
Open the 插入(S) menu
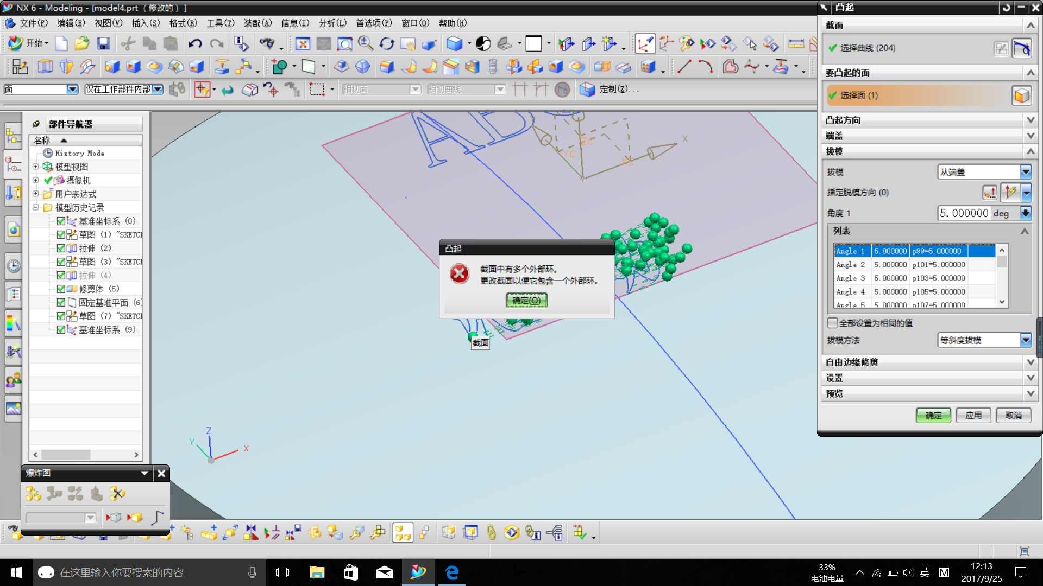[x=146, y=23]
